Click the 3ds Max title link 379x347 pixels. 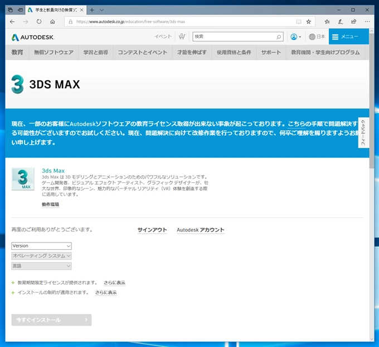click(x=53, y=171)
